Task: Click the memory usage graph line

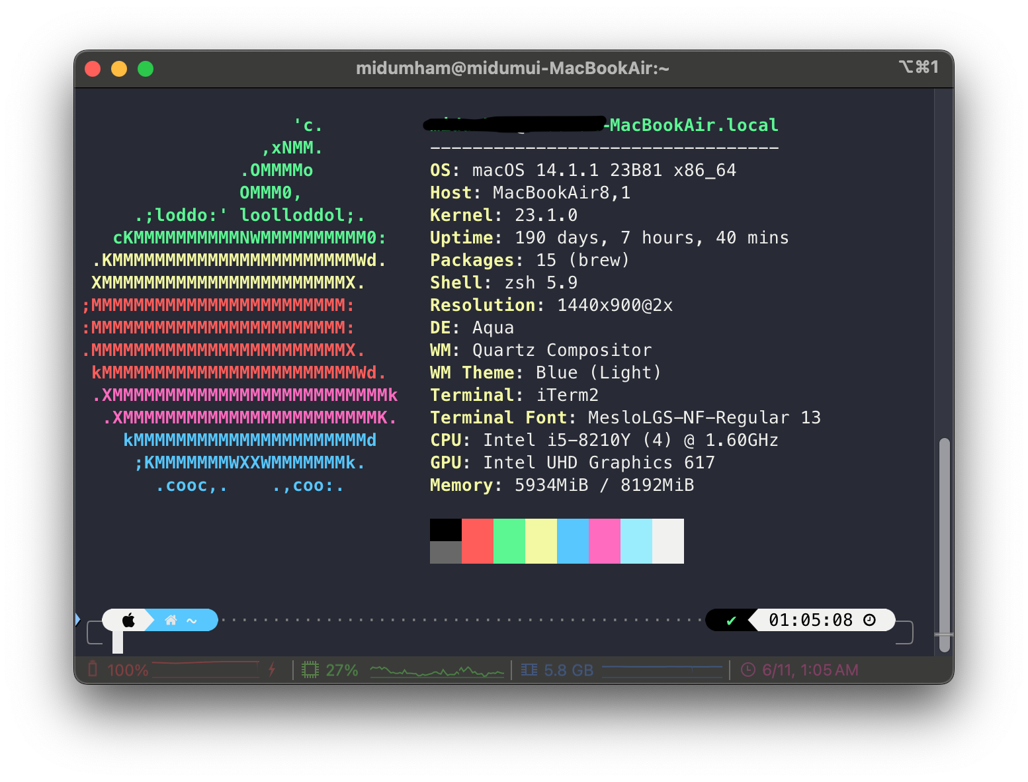Action: click(662, 671)
